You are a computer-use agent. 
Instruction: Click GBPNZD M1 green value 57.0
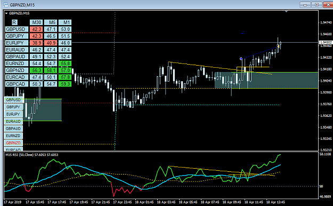(65, 70)
